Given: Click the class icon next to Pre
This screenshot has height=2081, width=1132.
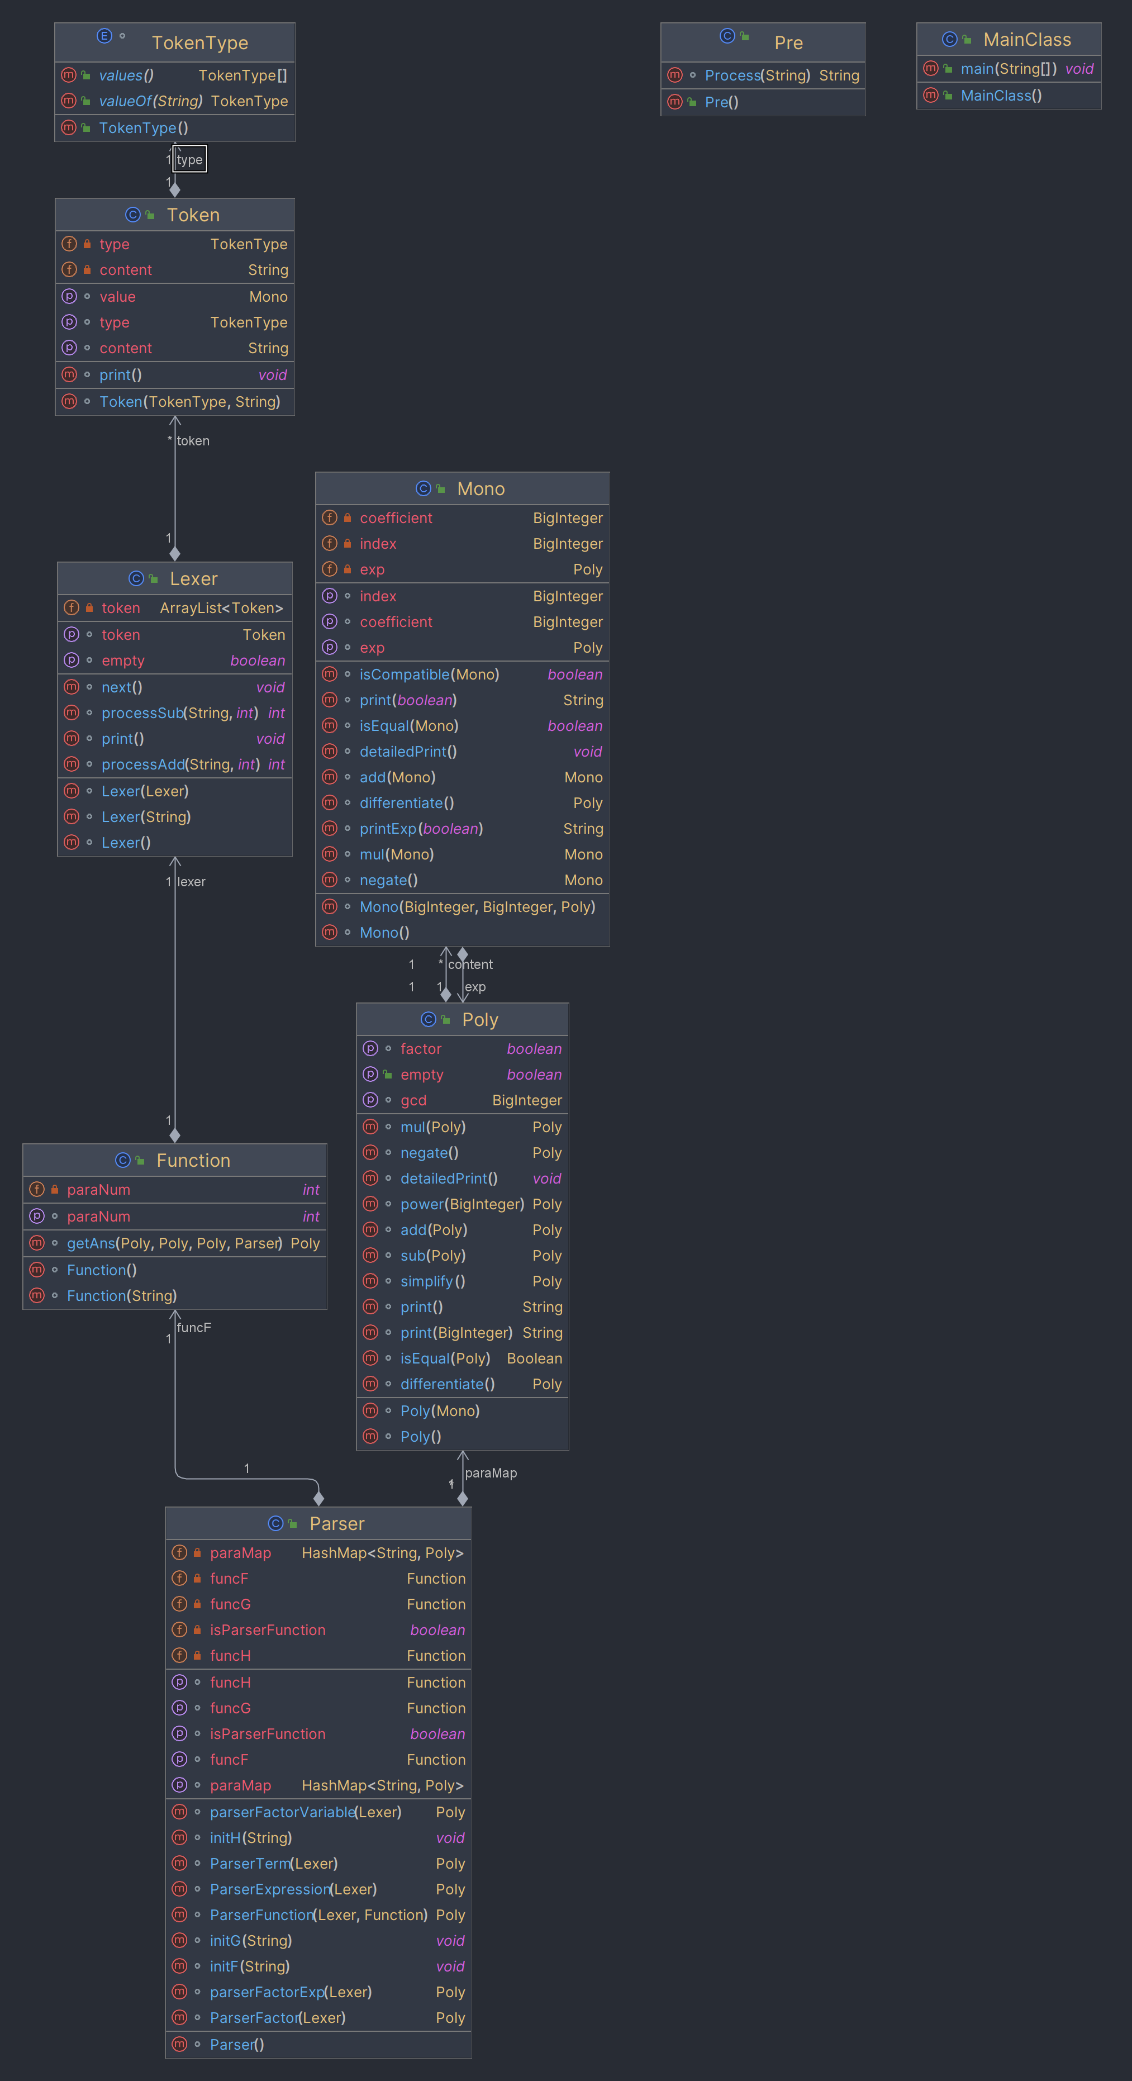Looking at the screenshot, I should [x=727, y=36].
